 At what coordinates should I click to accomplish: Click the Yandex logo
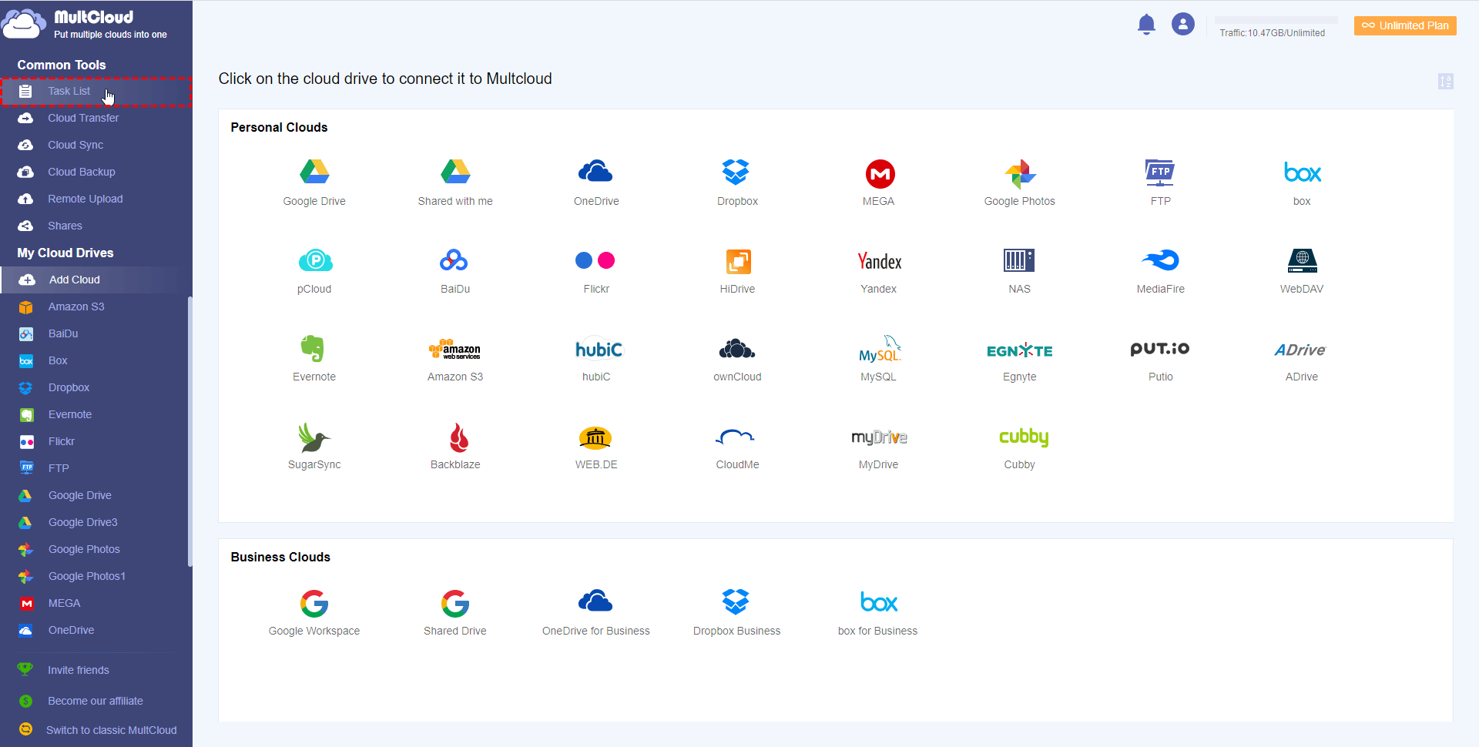point(879,261)
